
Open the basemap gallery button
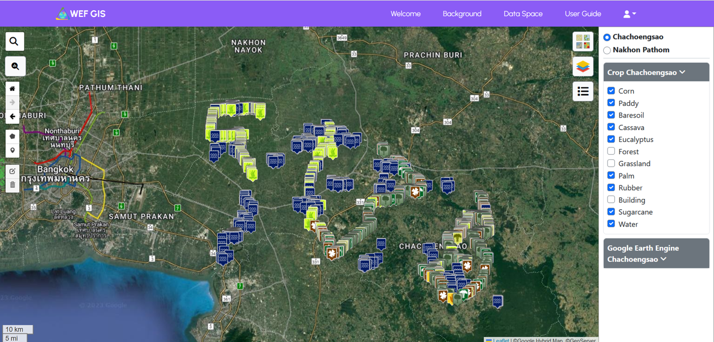pos(583,42)
